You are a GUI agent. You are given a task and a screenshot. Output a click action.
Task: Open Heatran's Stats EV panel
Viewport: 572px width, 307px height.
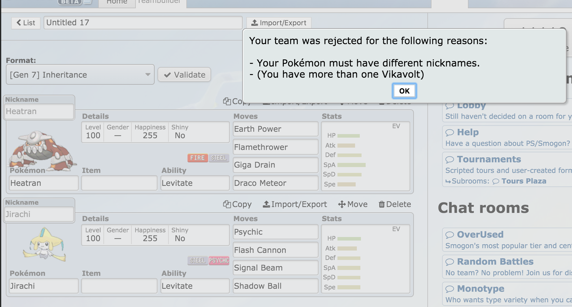coord(366,156)
